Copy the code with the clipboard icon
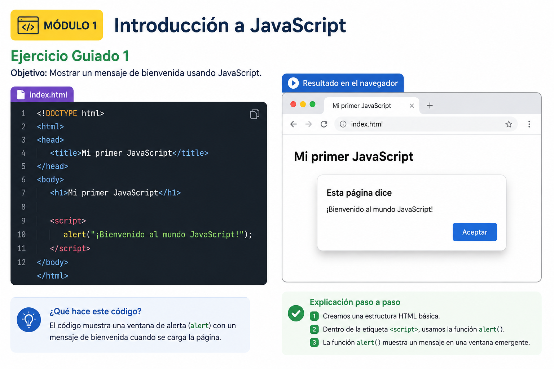Viewport: 554px width, 369px height. coord(255,114)
